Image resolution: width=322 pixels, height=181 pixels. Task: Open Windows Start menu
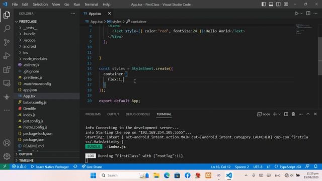tap(93, 175)
